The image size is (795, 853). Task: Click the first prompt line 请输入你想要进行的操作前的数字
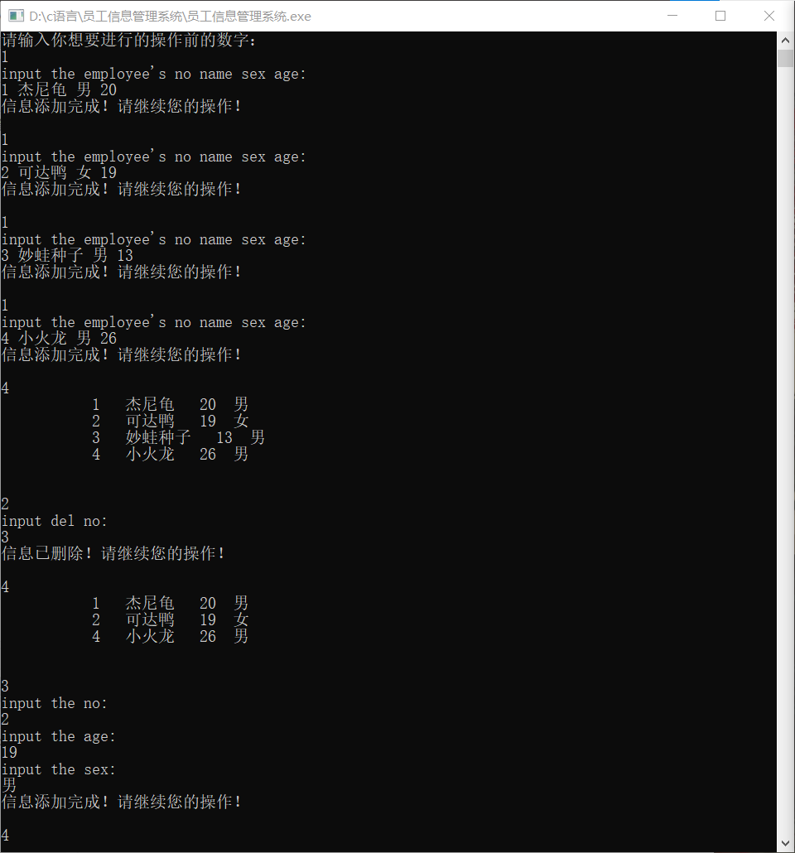129,41
